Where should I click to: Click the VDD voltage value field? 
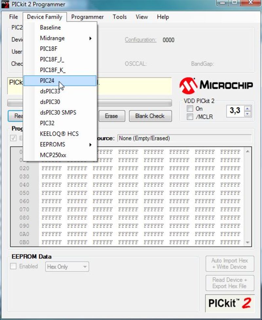(x=235, y=111)
